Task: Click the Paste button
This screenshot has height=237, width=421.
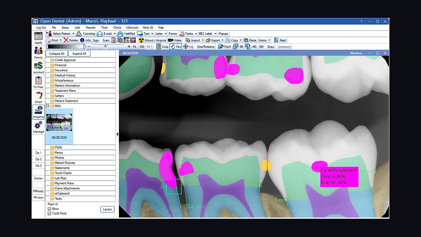Action: [249, 40]
